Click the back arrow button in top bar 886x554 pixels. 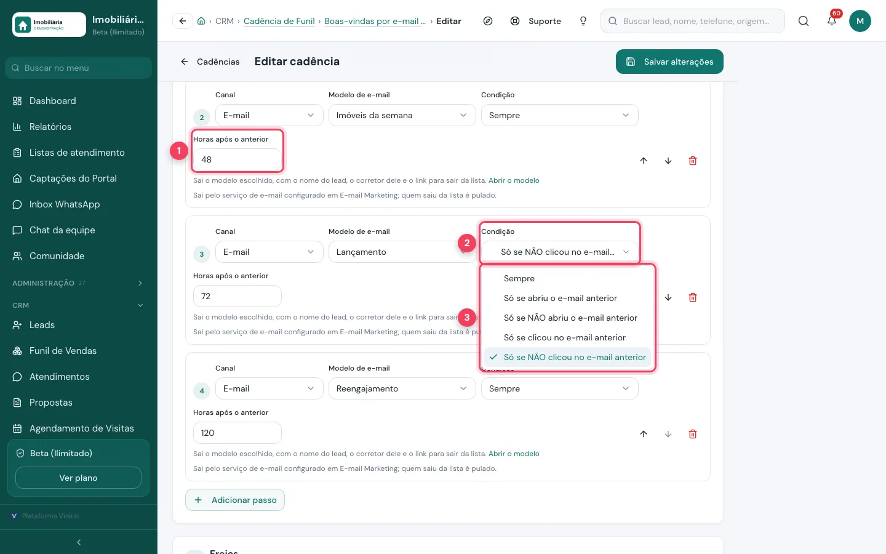(183, 21)
